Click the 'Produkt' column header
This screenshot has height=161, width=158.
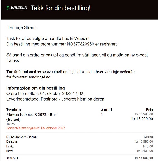click(x=14, y=110)
